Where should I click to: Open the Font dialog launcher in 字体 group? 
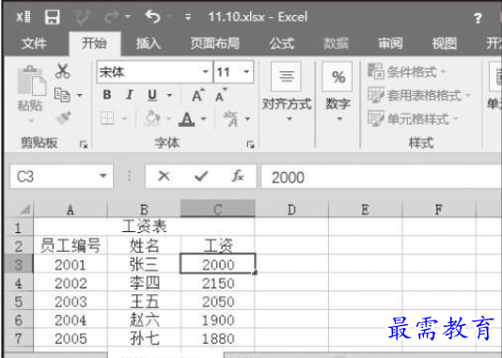pyautogui.click(x=250, y=145)
